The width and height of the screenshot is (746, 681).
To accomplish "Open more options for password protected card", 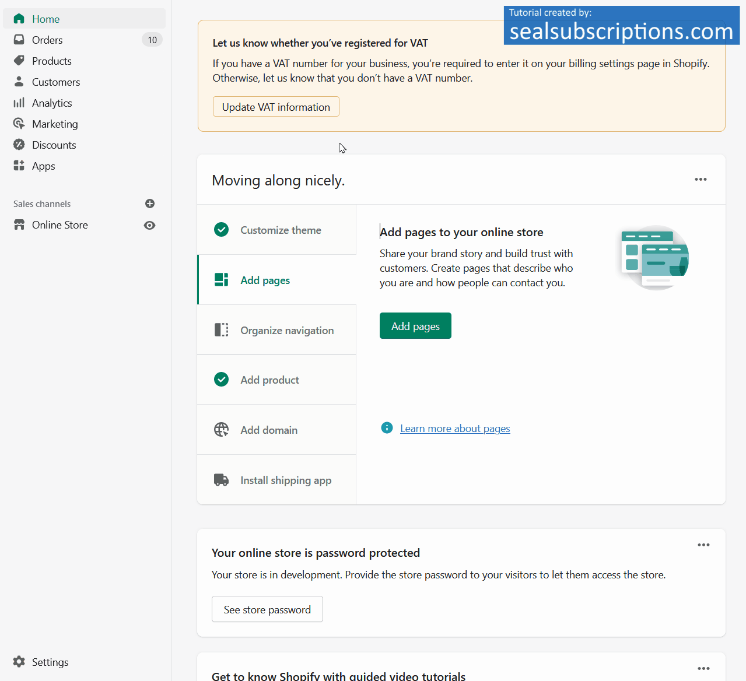I will [x=704, y=545].
